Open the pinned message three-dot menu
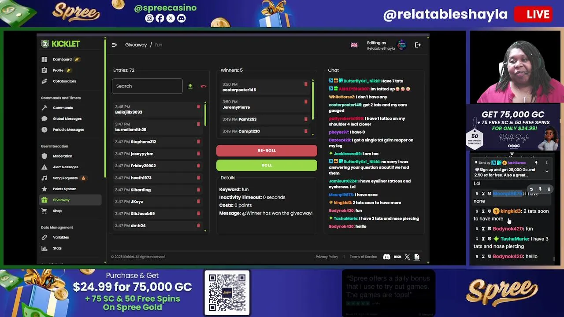The height and width of the screenshot is (317, 564). 547,163
